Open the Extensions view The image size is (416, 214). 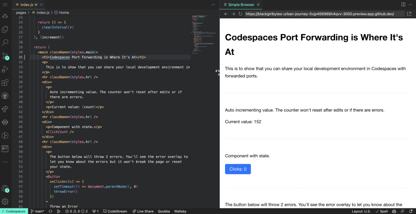(5, 83)
